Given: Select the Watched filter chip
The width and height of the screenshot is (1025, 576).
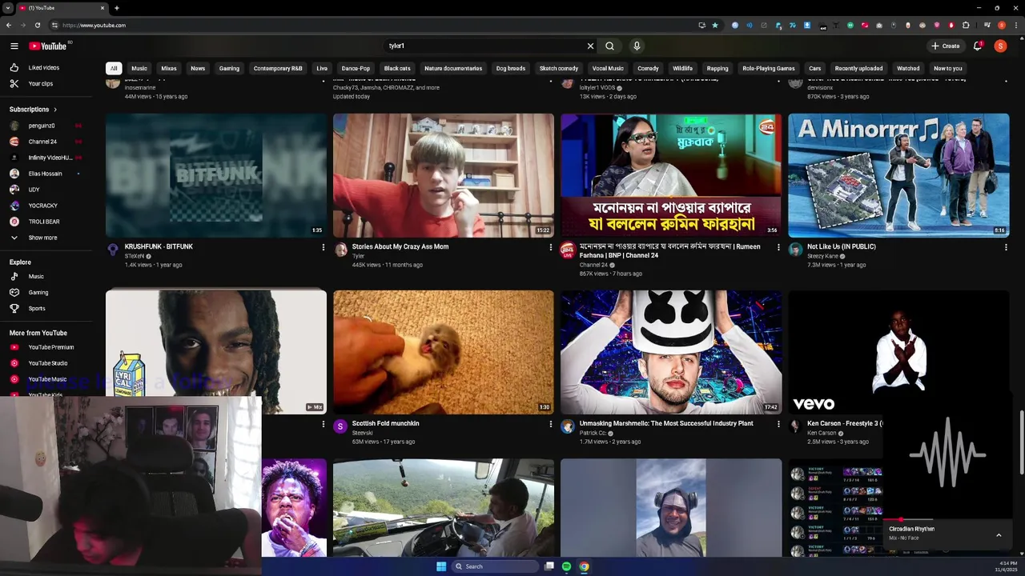Looking at the screenshot, I should pos(908,69).
